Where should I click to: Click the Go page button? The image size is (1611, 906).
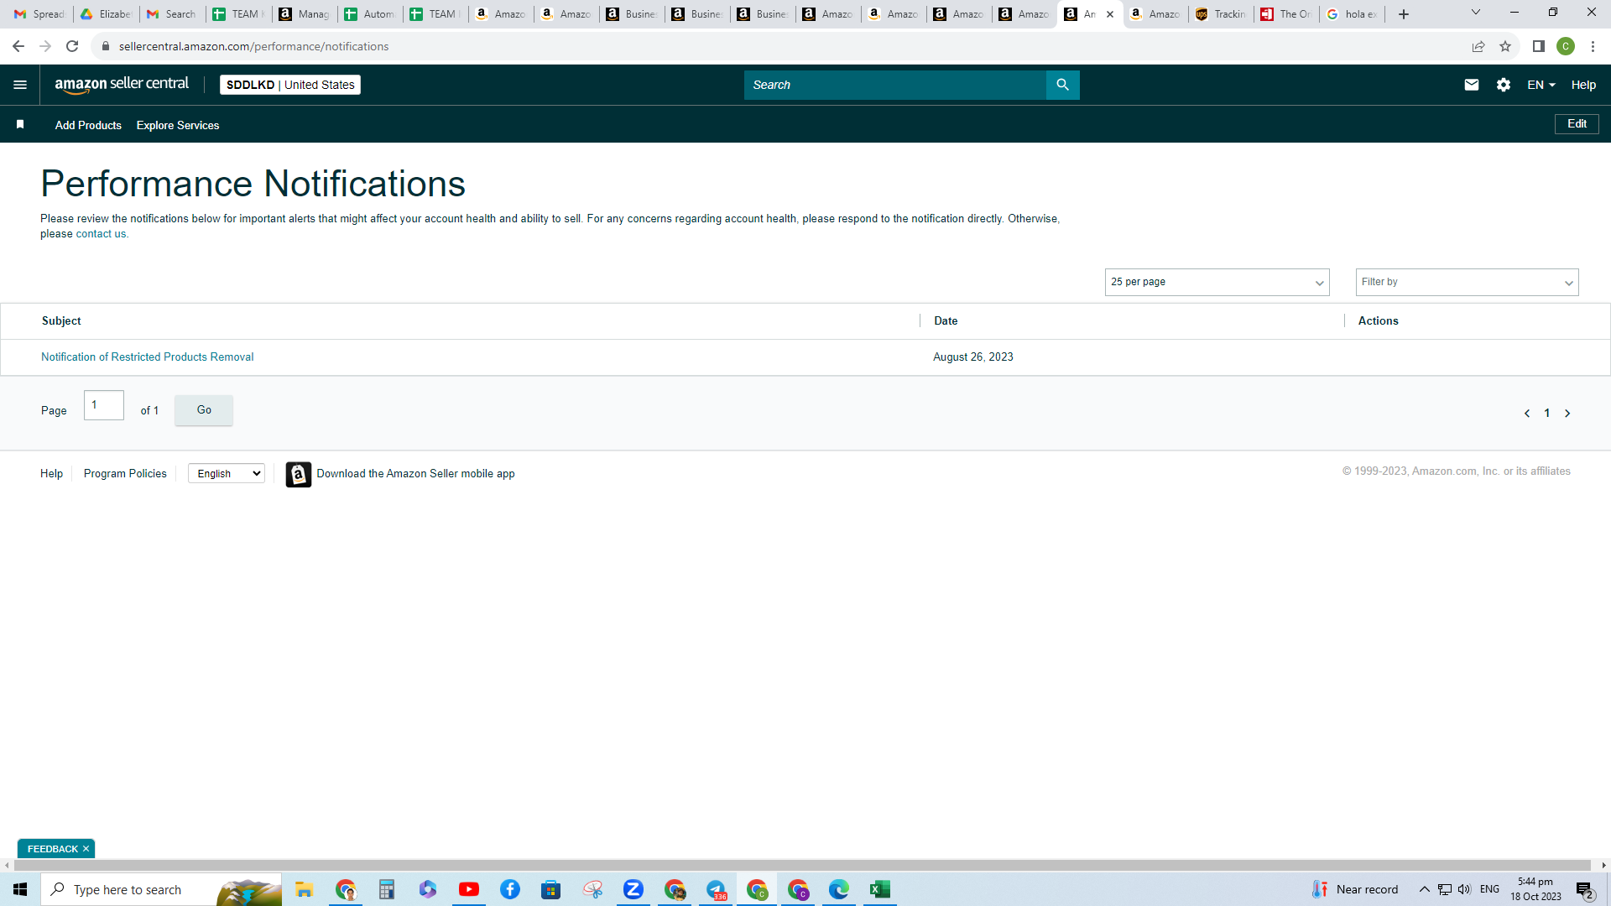(204, 410)
